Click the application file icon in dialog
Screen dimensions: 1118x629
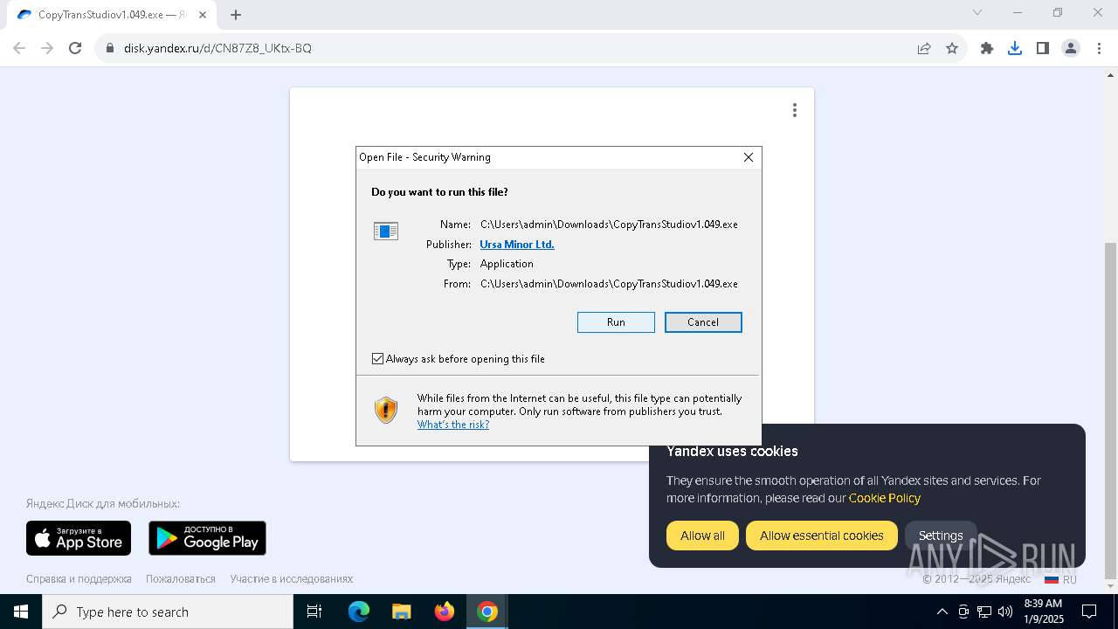tap(386, 231)
